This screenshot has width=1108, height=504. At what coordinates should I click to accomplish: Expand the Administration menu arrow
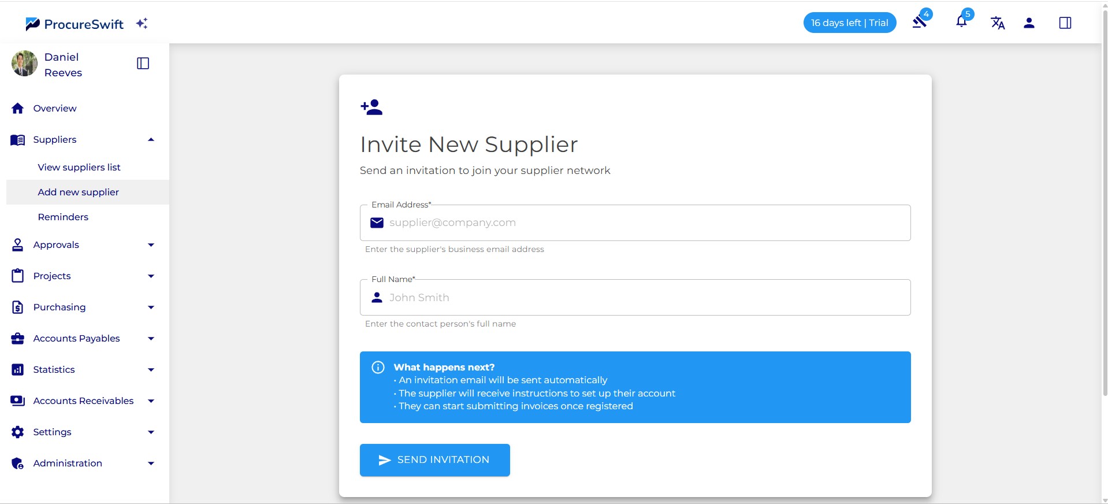click(x=151, y=464)
